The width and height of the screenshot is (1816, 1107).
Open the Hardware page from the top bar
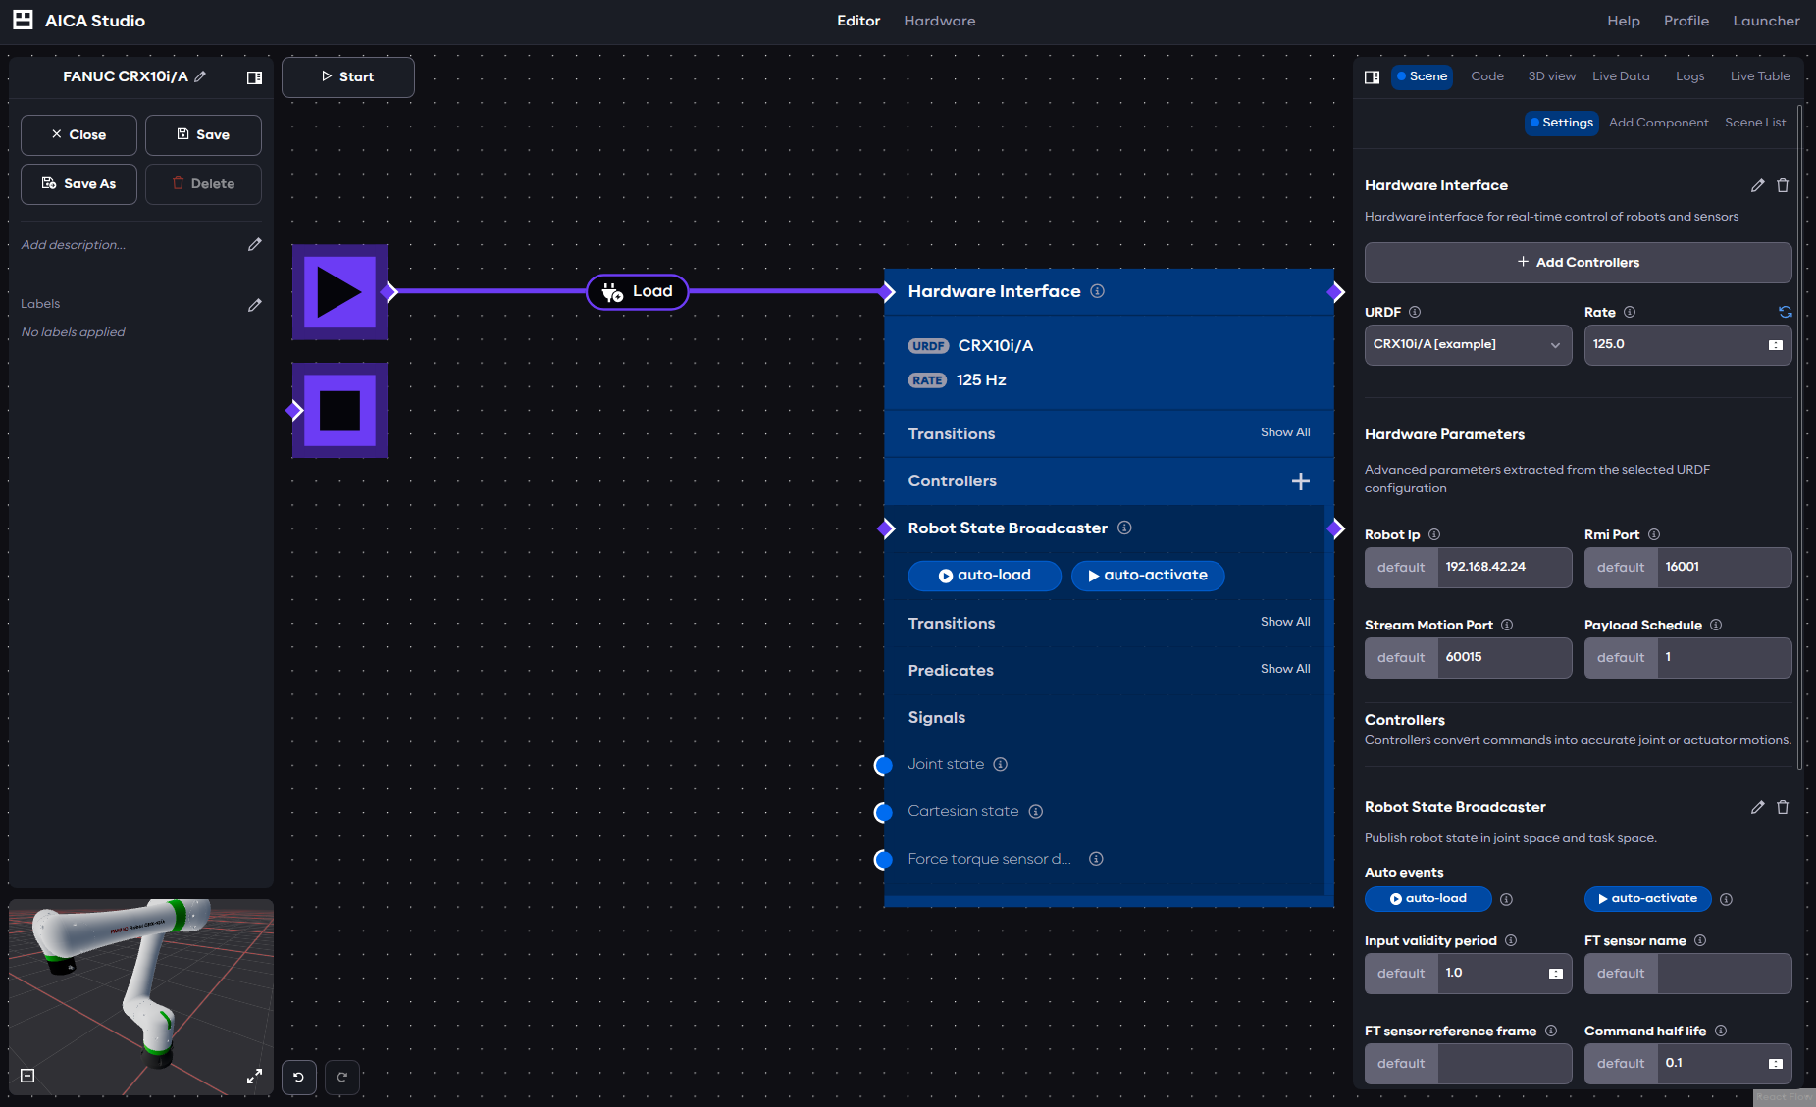tap(939, 20)
